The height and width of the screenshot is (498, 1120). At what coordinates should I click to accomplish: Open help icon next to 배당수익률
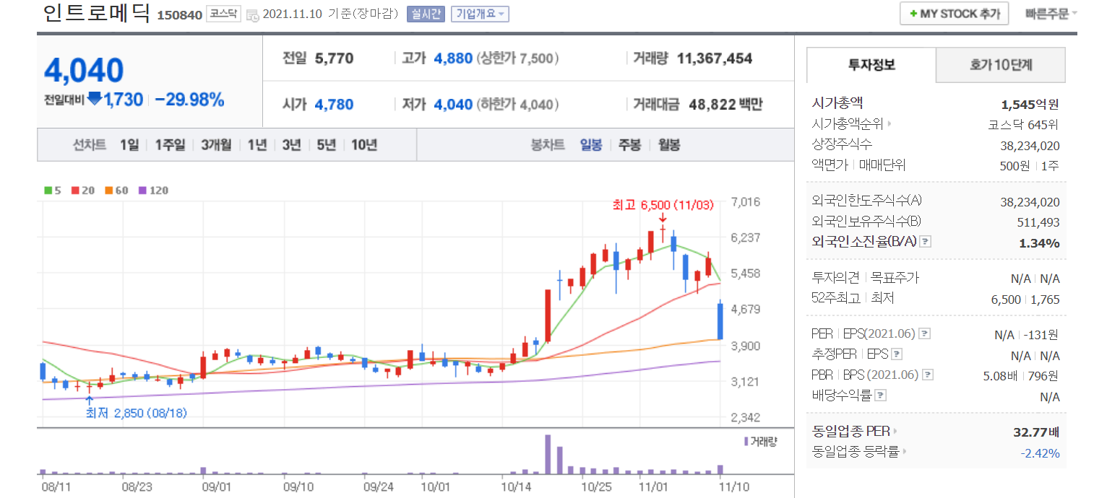[x=881, y=396]
